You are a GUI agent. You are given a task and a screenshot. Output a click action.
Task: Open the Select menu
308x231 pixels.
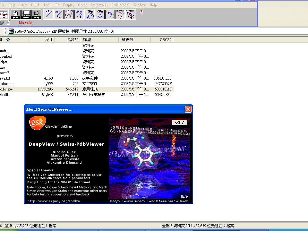[x=23, y=5]
